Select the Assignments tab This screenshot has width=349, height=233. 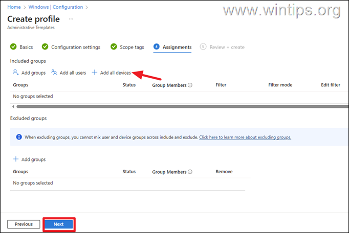(177, 47)
